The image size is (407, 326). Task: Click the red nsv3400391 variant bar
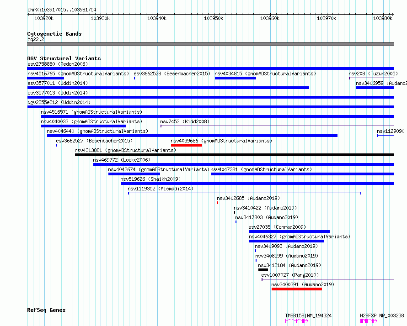pos(297,289)
